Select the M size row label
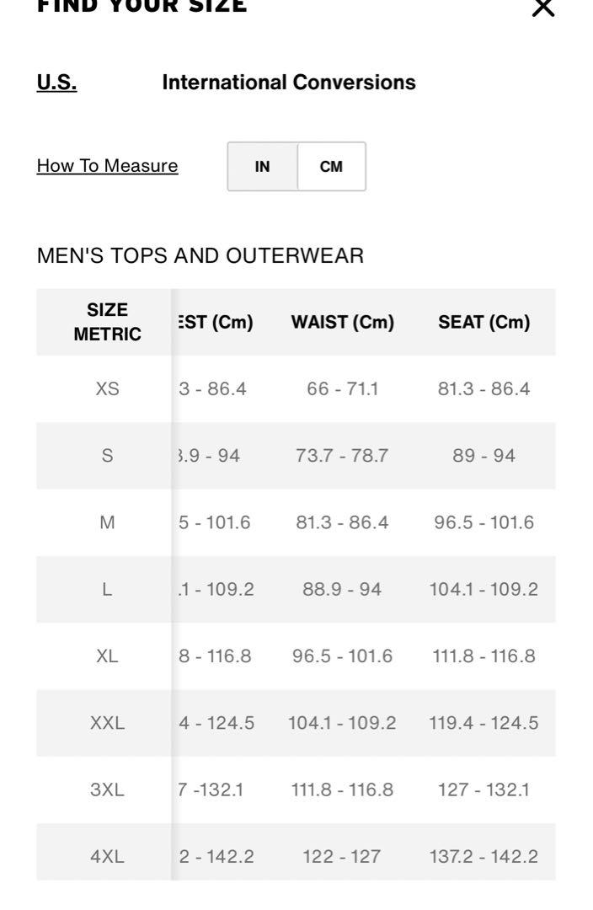The width and height of the screenshot is (593, 910). (x=107, y=522)
